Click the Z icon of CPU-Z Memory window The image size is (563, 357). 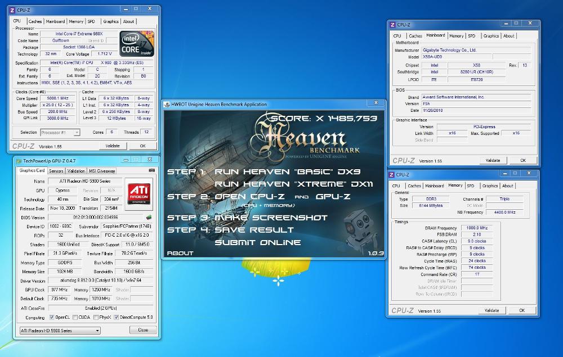coord(391,174)
